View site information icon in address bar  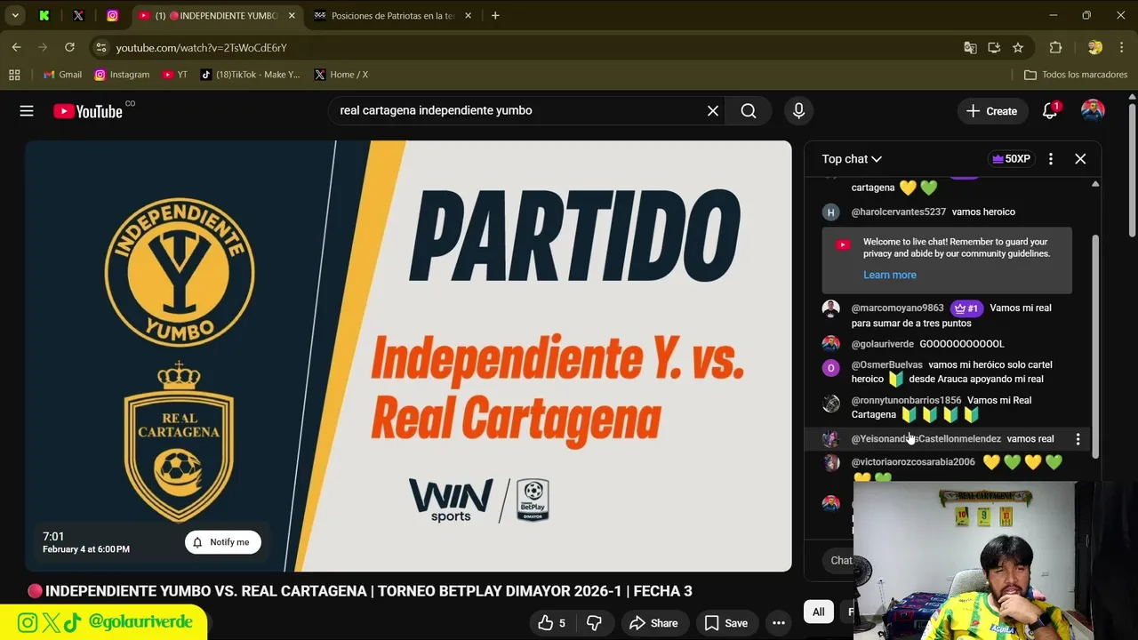(101, 47)
